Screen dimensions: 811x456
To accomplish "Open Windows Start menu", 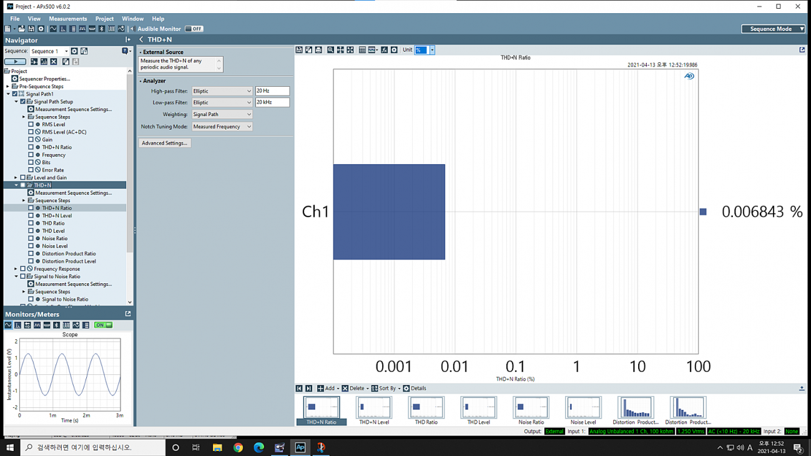I will tap(10, 447).
